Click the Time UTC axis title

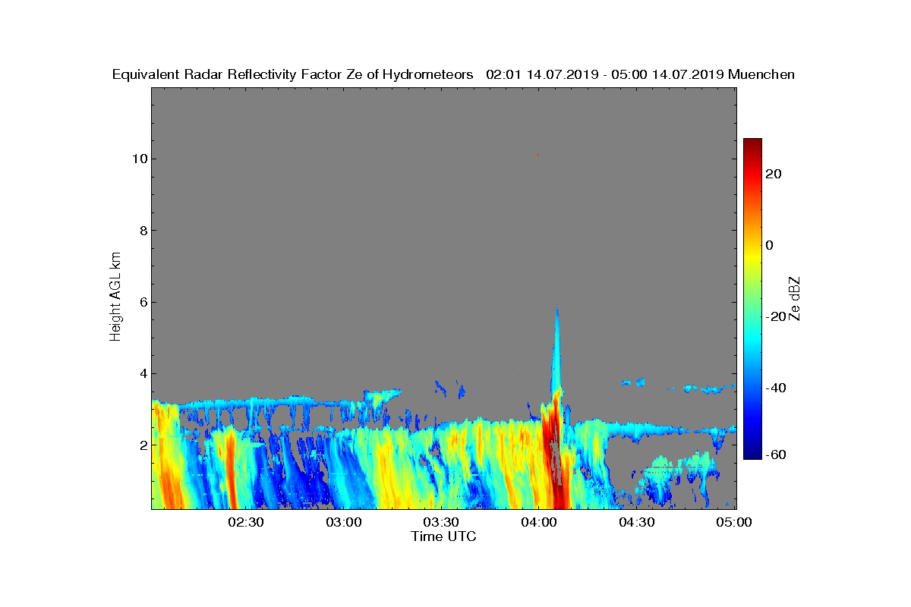pyautogui.click(x=444, y=536)
